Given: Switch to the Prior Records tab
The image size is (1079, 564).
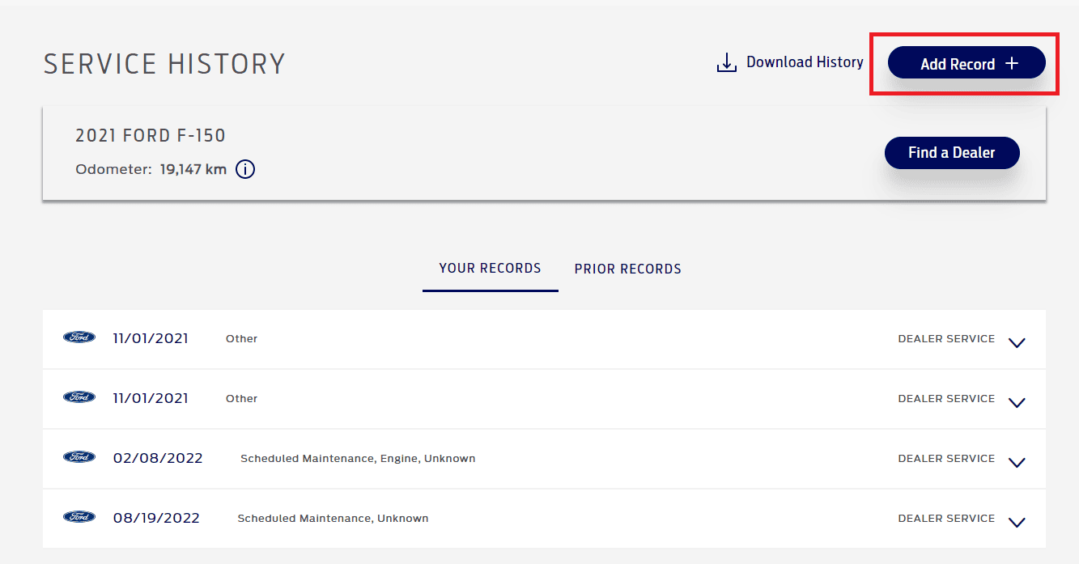Looking at the screenshot, I should (628, 269).
